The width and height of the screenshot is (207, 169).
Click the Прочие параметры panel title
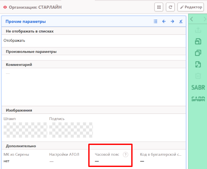(x=26, y=22)
